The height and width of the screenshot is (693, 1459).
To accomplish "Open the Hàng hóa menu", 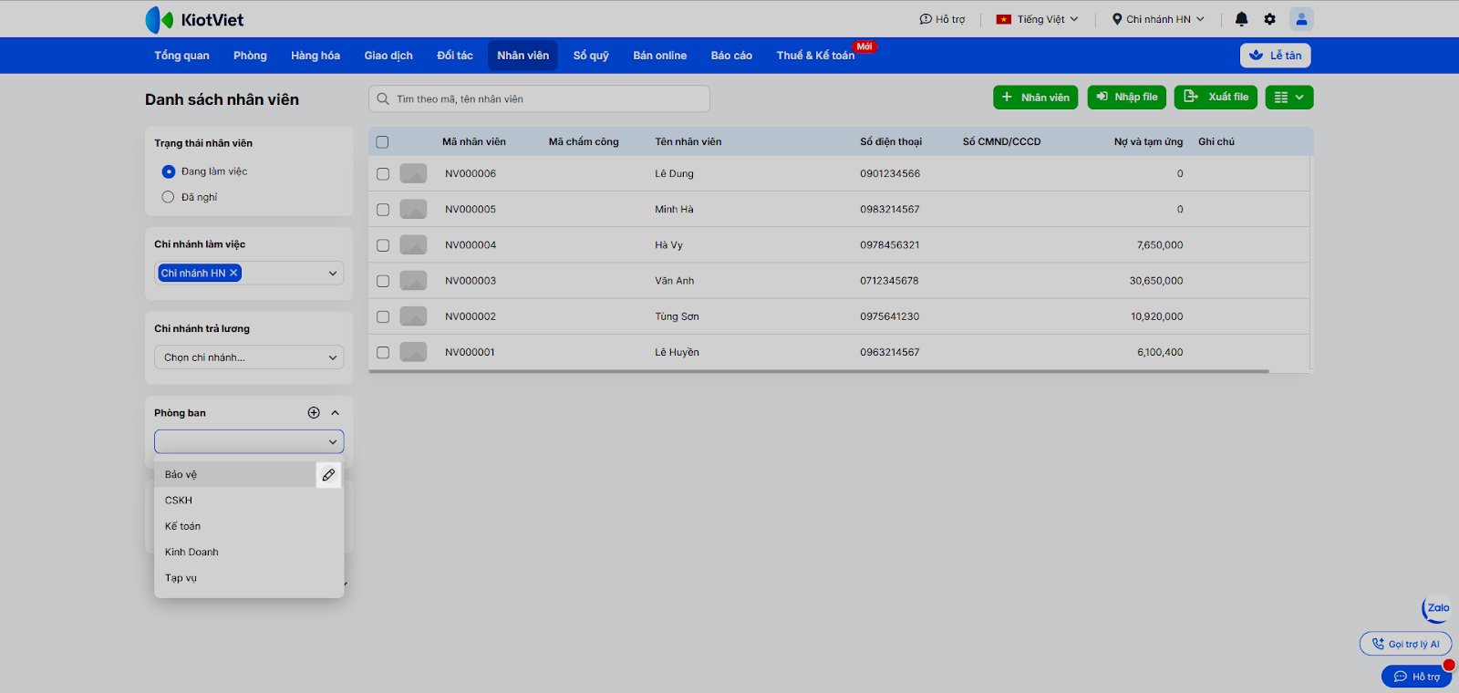I will coord(316,56).
